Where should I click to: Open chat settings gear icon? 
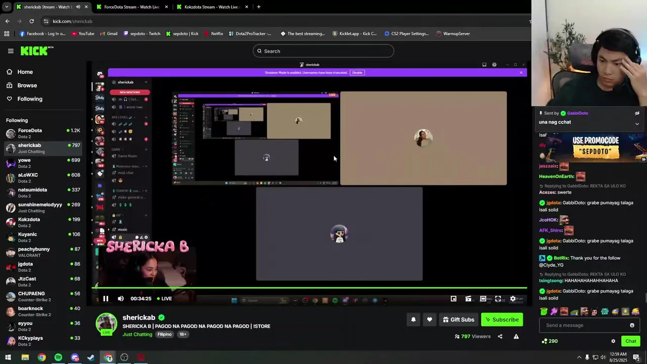tap(613, 341)
